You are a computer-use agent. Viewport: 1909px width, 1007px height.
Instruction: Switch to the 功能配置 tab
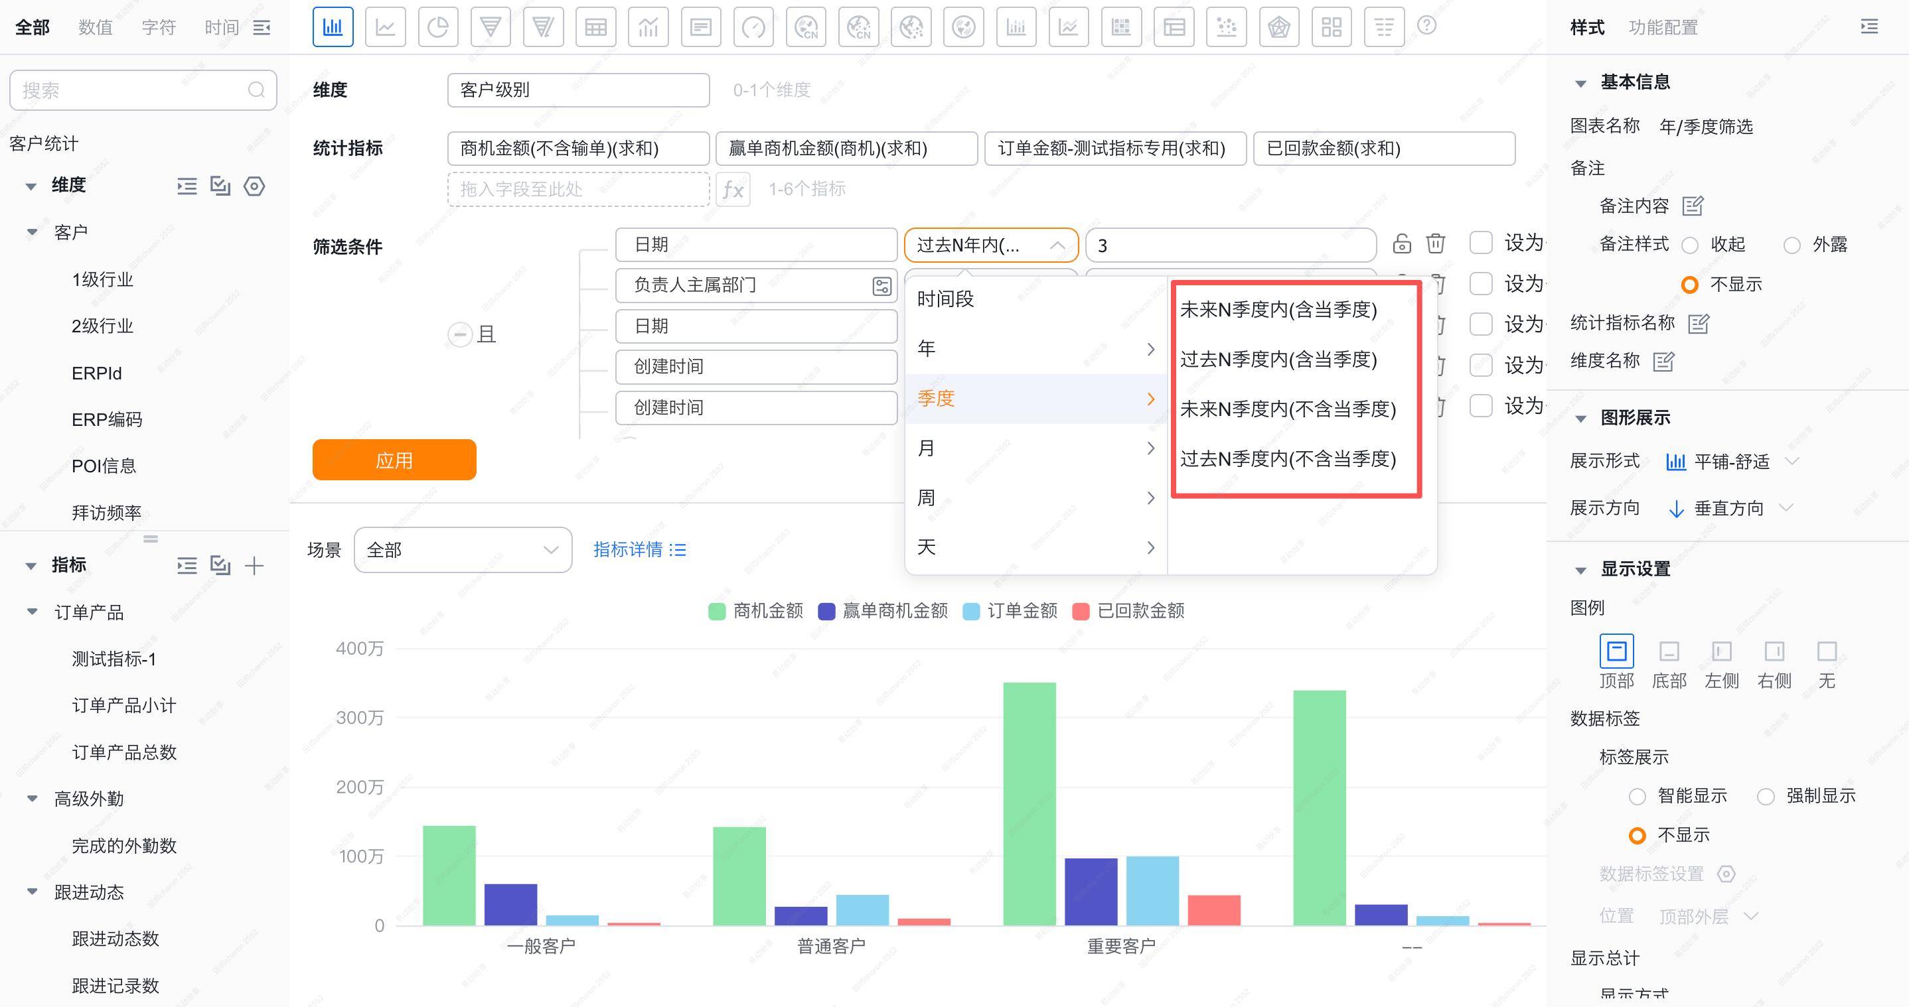[1663, 27]
